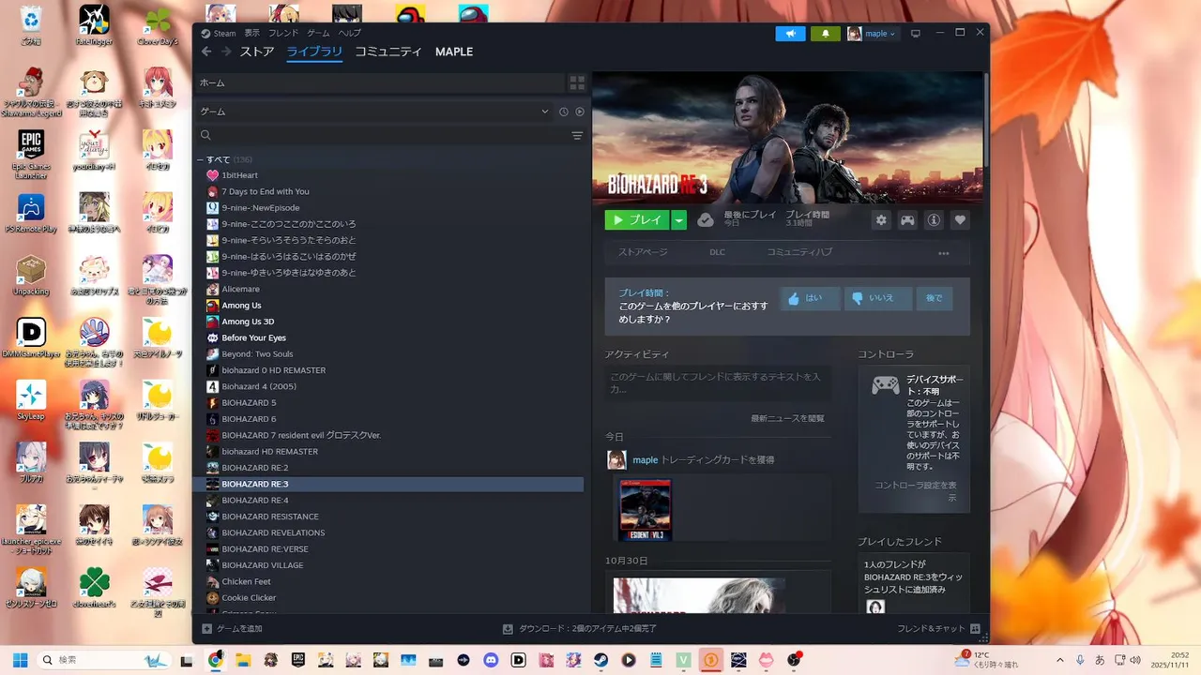Open フレンド＆チャット panel
Viewport: 1201px width, 675px height.
938,628
